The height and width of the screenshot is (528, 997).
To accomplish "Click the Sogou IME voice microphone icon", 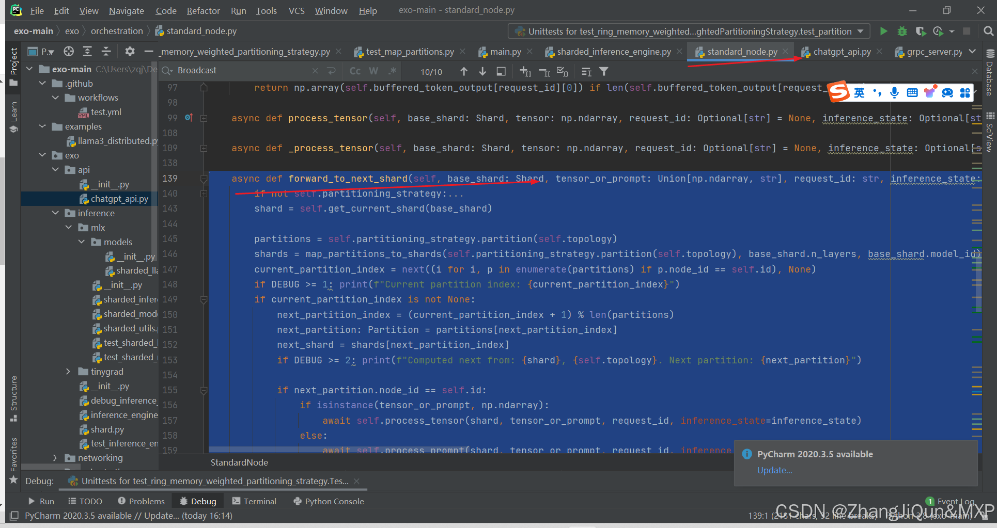I will (x=894, y=92).
